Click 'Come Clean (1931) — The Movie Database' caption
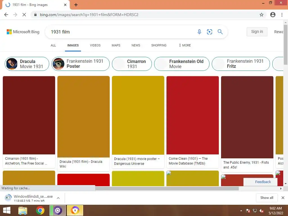The height and width of the screenshot is (216, 288). point(188,161)
